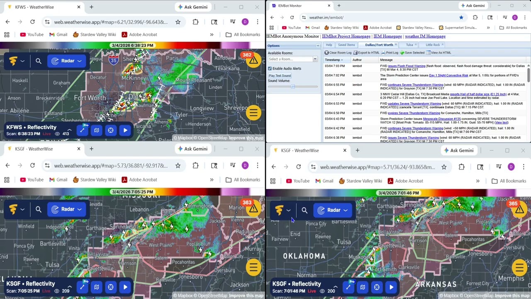Open IEMBot Project Homepage link
The image size is (531, 299).
click(346, 36)
